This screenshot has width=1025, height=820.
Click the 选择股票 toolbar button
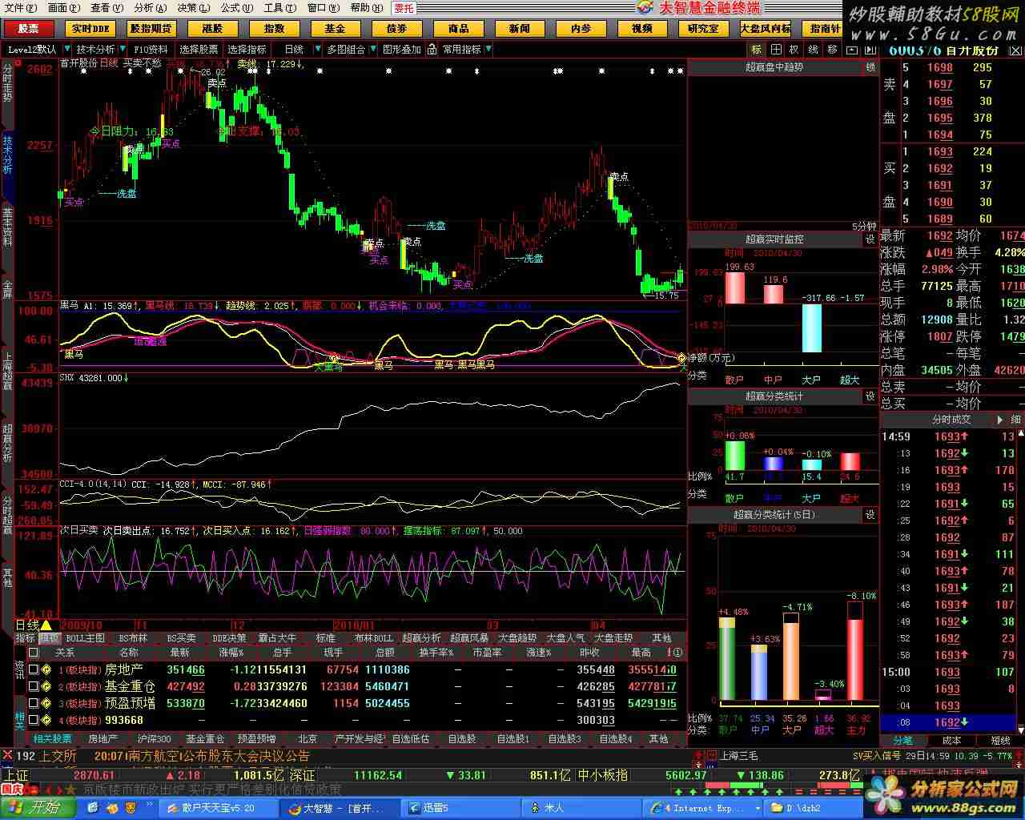tap(199, 50)
